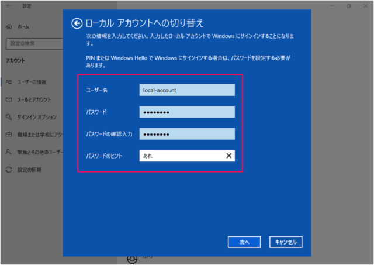Focus the パスワード input field
The width and height of the screenshot is (374, 265).
pyautogui.click(x=187, y=112)
